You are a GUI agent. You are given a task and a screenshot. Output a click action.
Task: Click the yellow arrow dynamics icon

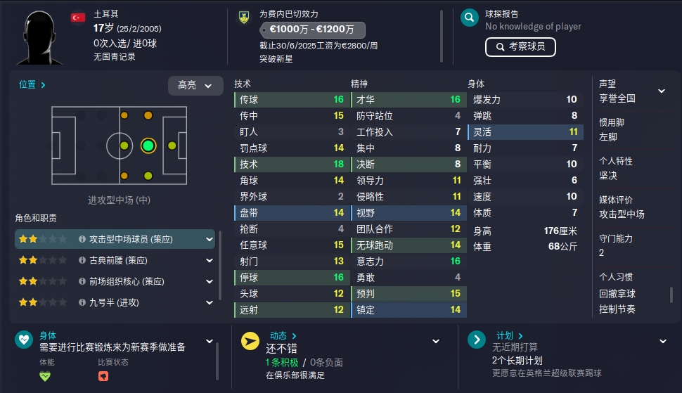pyautogui.click(x=250, y=341)
